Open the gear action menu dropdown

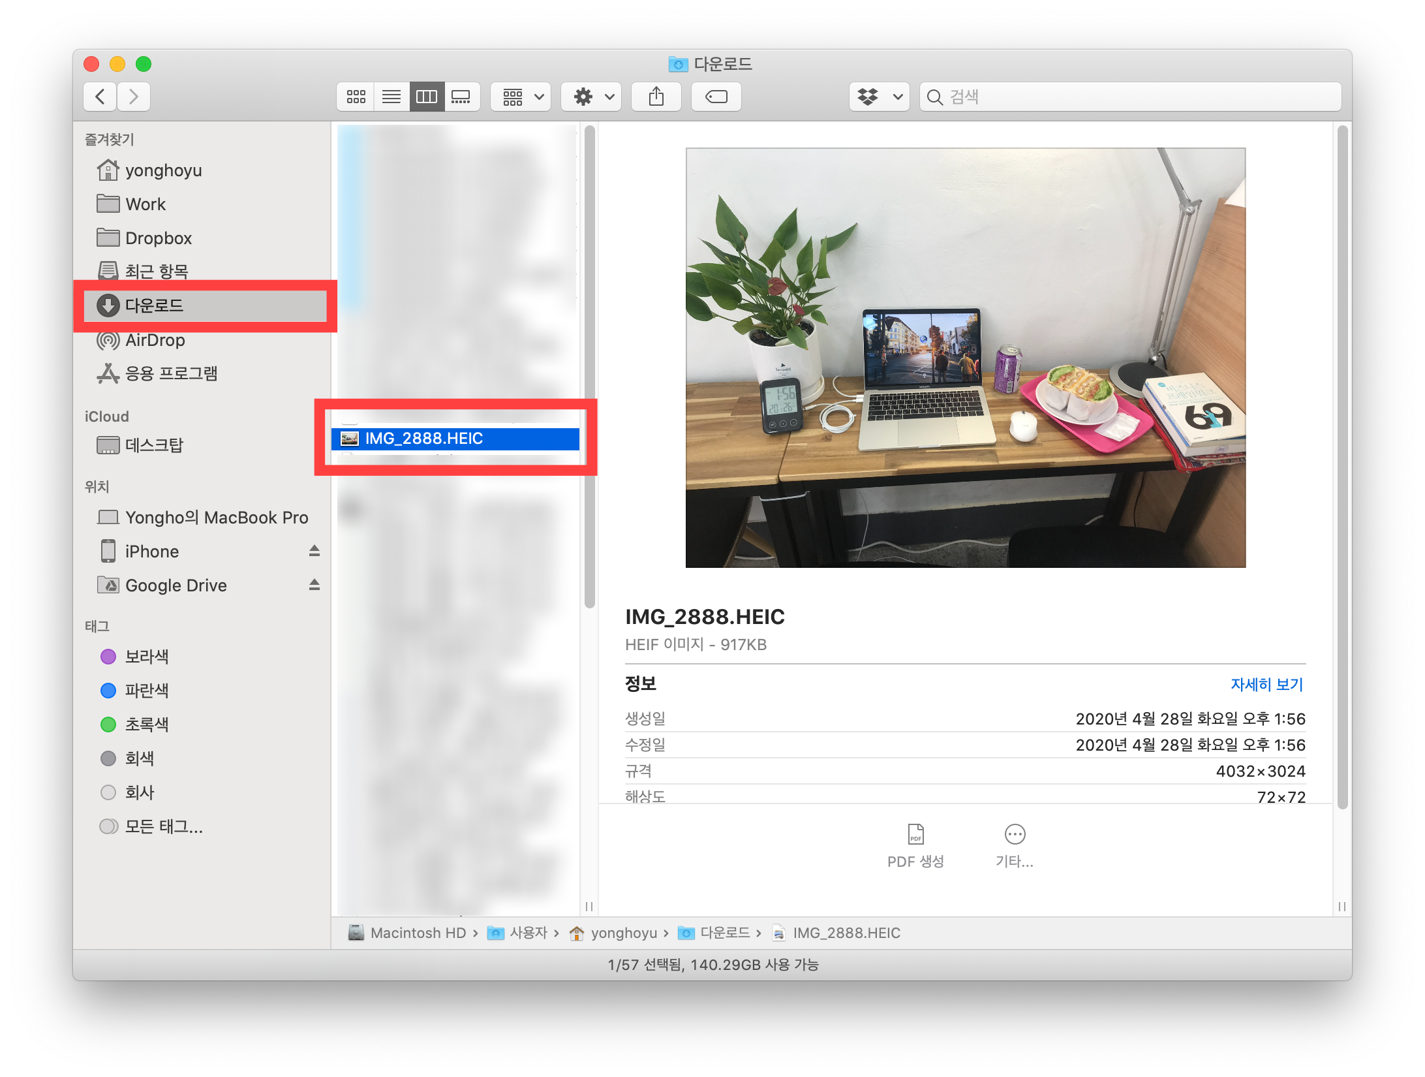(x=591, y=97)
